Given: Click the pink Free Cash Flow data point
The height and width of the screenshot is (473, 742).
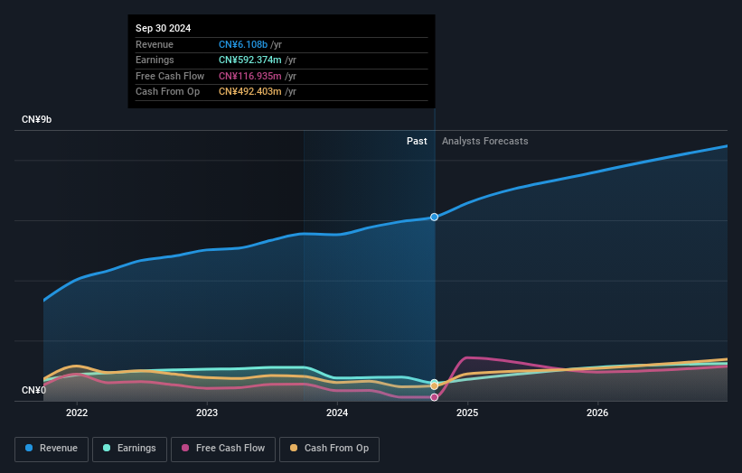Looking at the screenshot, I should [x=434, y=397].
